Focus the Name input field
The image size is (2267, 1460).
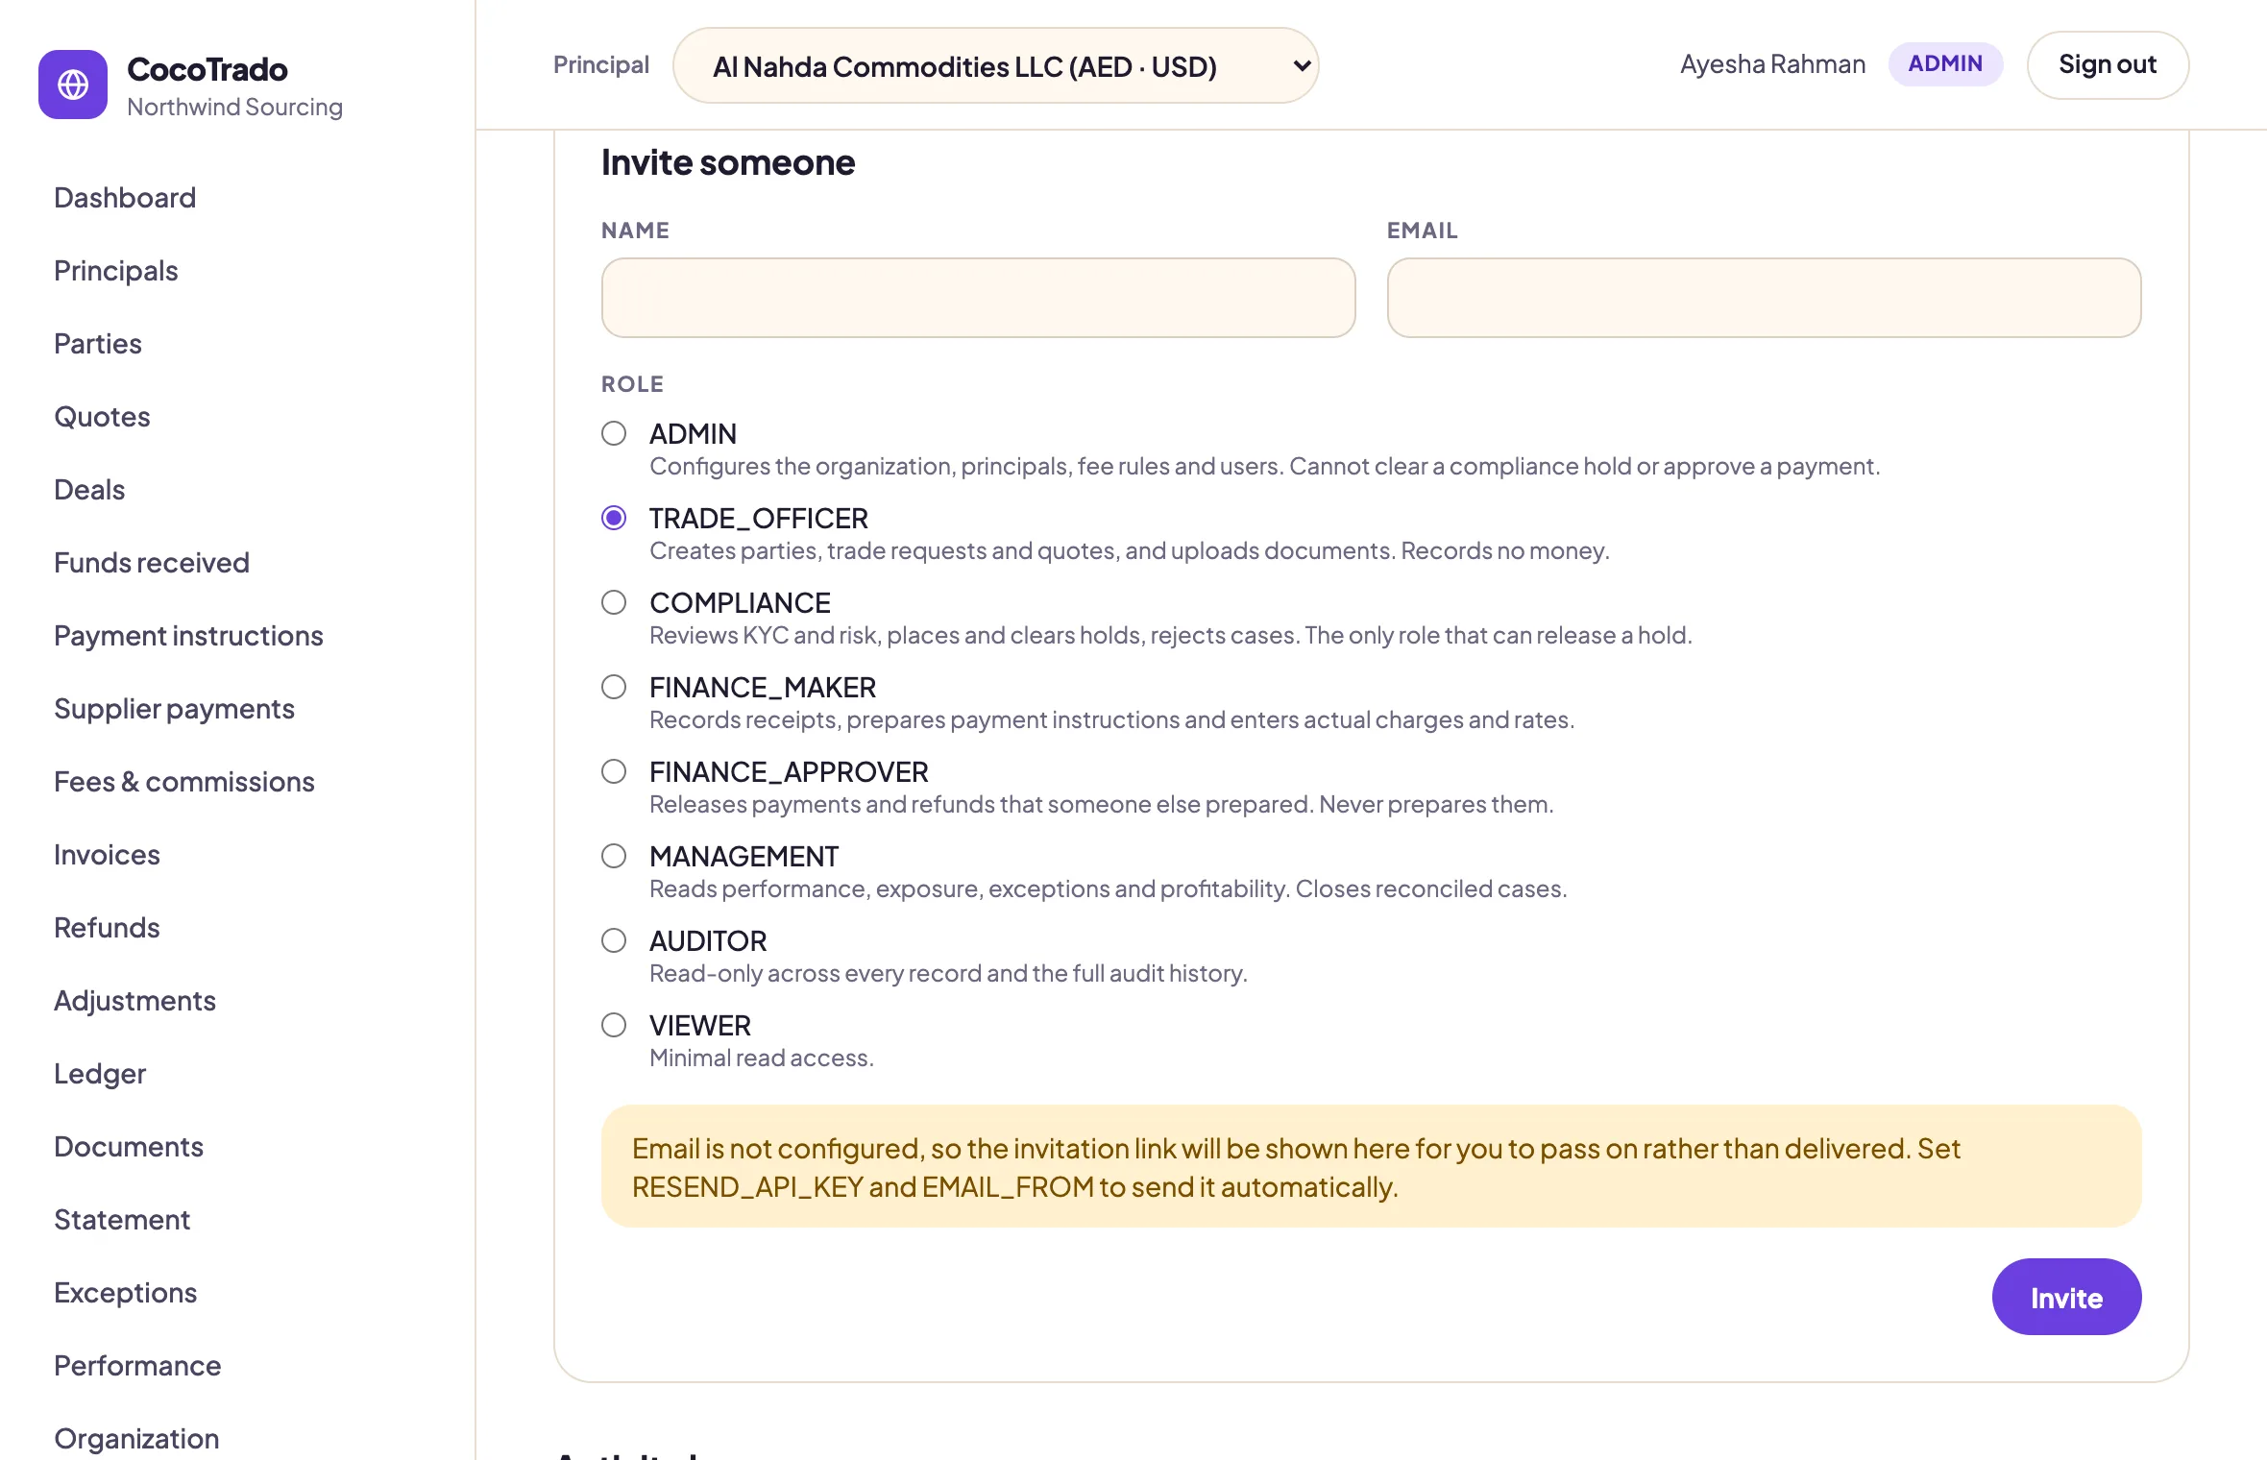coord(978,298)
